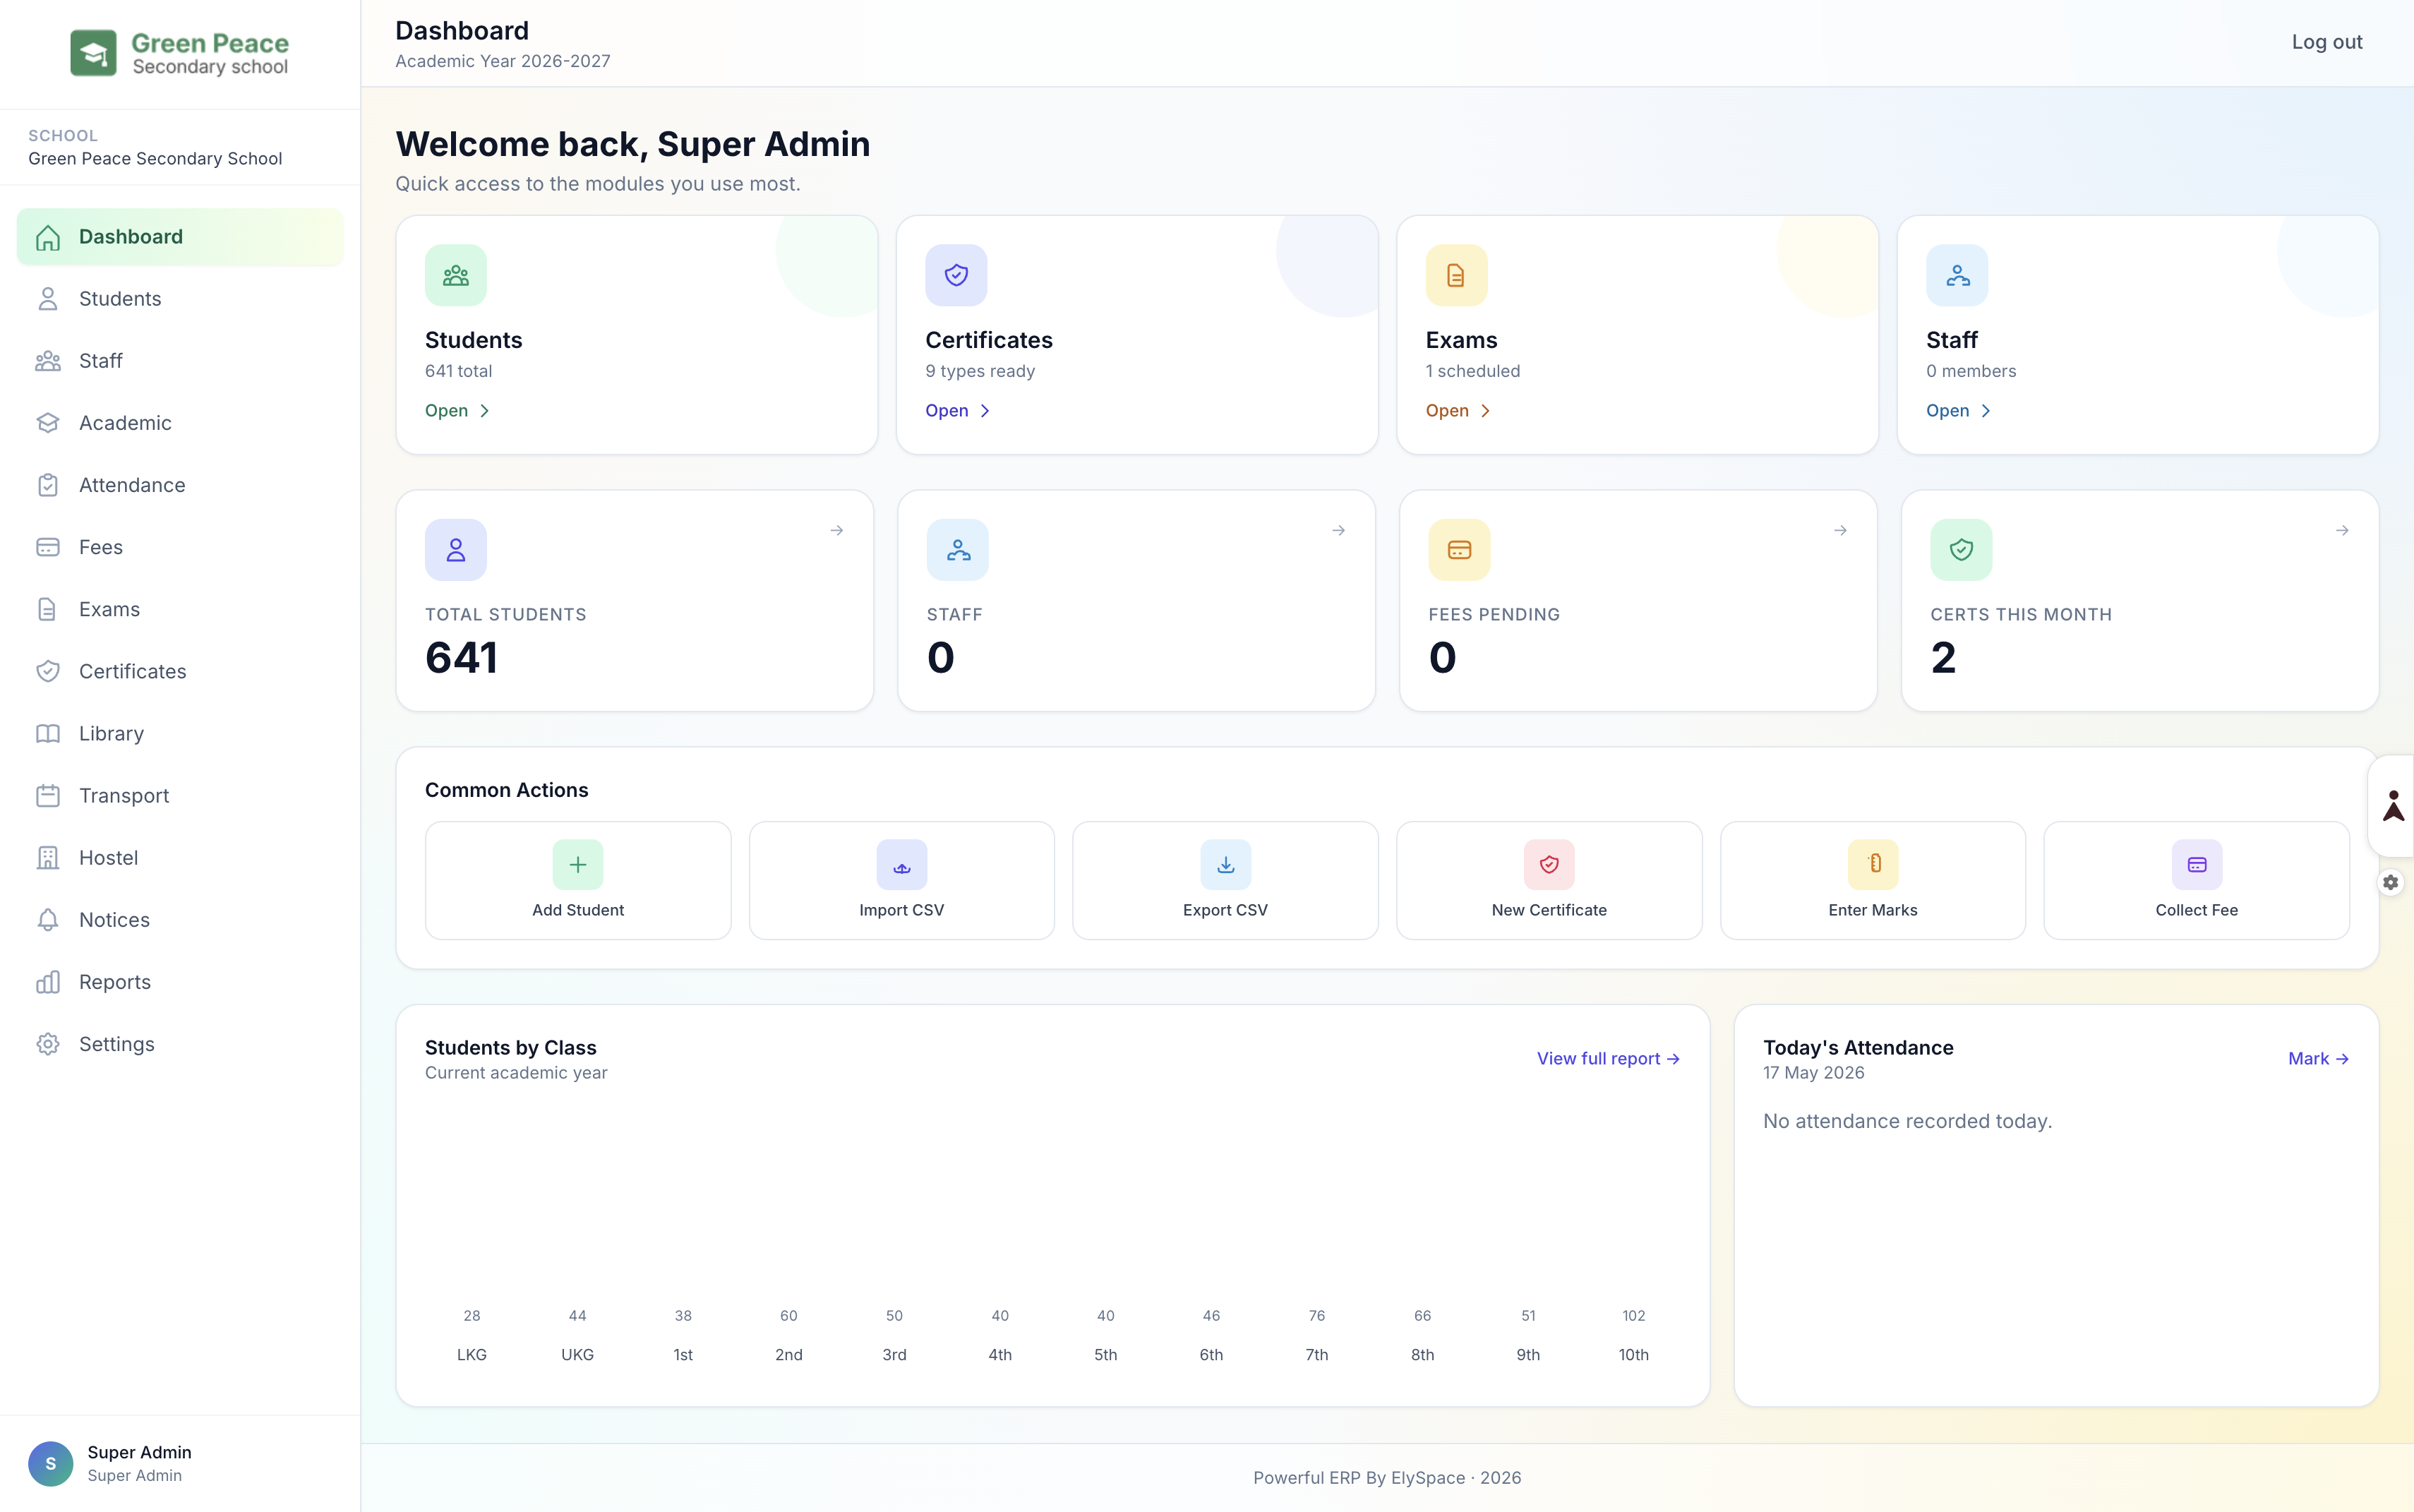
Task: Click the Green Peace school logo icon
Action: click(x=93, y=53)
